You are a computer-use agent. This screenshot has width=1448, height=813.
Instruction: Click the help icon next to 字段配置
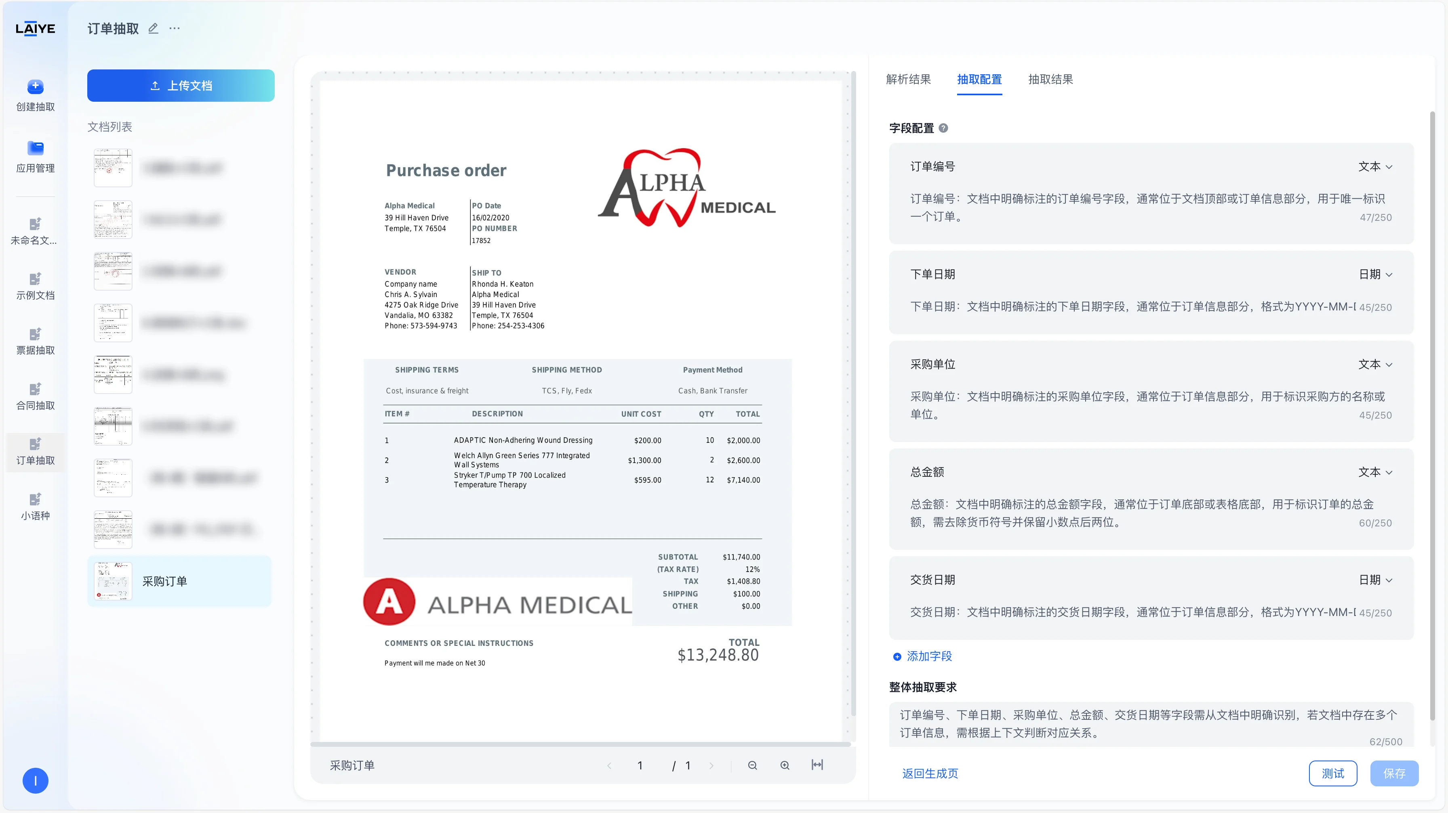pyautogui.click(x=943, y=128)
